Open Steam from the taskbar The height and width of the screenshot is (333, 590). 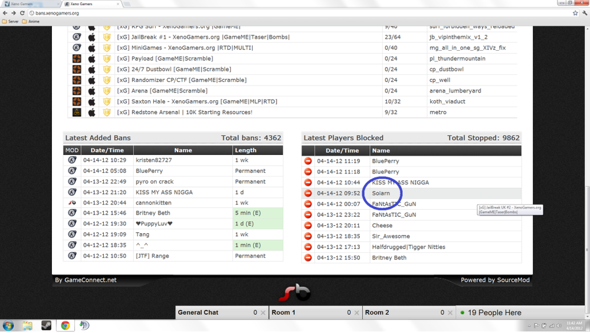pos(46,325)
